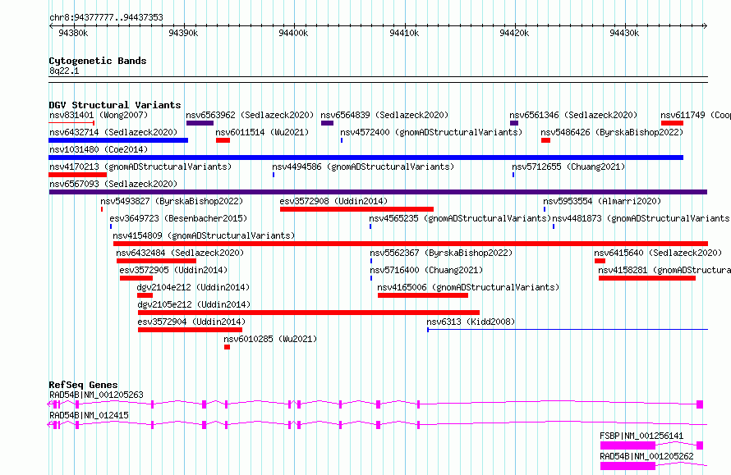The width and height of the screenshot is (731, 475).
Task: Select the nsv6563962 variant bar
Action: [200, 123]
